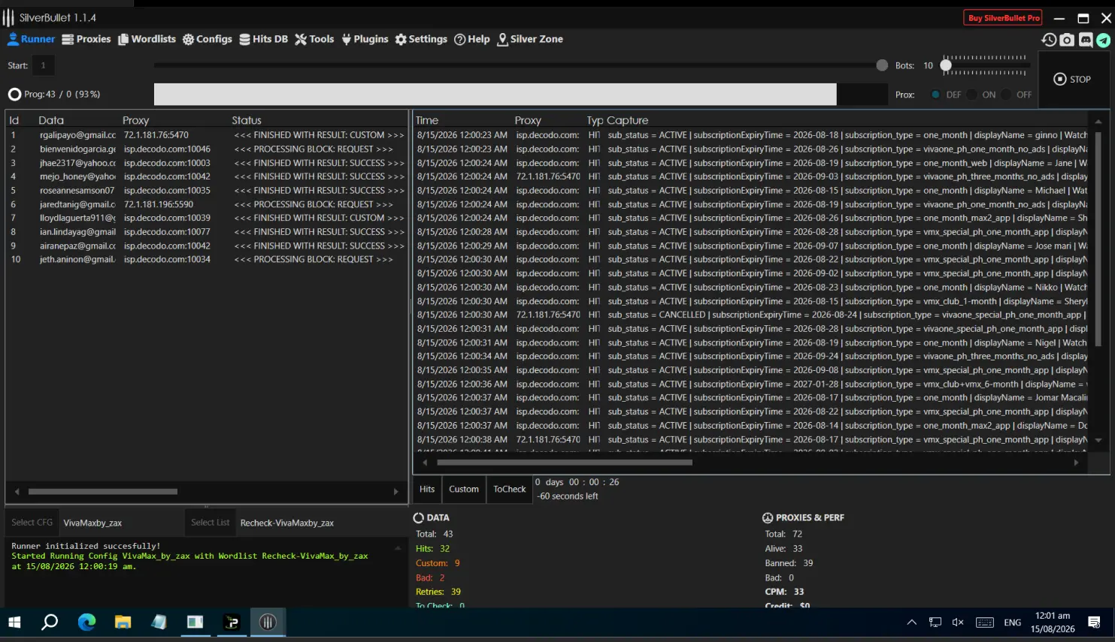Click the 'Alive: 33' proxy statistic
The width and height of the screenshot is (1115, 642).
pyautogui.click(x=783, y=549)
